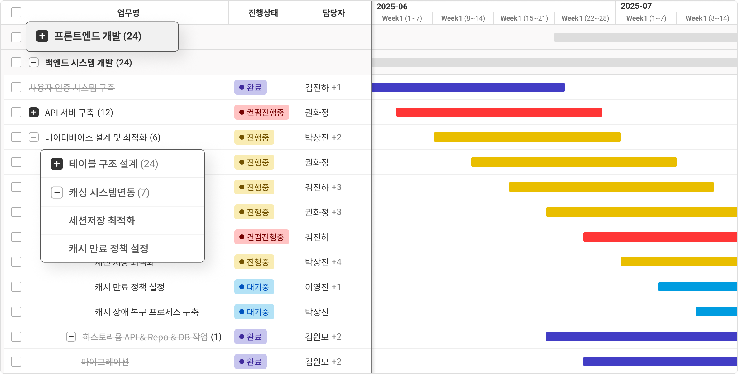Image resolution: width=738 pixels, height=374 pixels.
Task: Click 컨펌진행중 badge on API 서버 구축
Action: click(261, 112)
